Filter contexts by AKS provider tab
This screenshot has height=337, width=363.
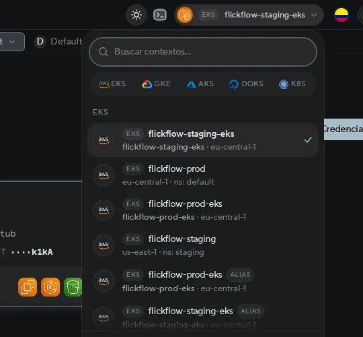click(200, 84)
